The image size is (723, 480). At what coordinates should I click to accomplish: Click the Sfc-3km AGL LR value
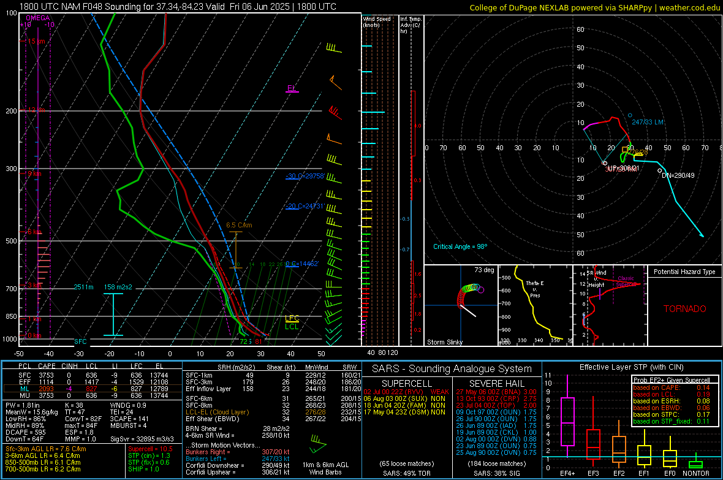click(46, 449)
